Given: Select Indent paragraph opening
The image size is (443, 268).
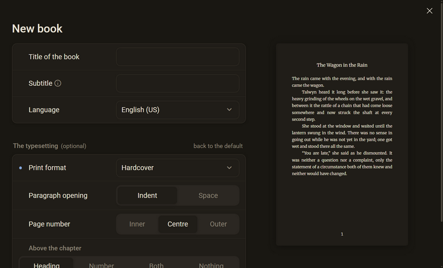Looking at the screenshot, I should click(x=147, y=195).
